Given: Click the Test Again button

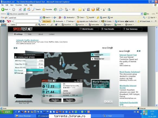Looking at the screenshot, I should click(x=100, y=55).
